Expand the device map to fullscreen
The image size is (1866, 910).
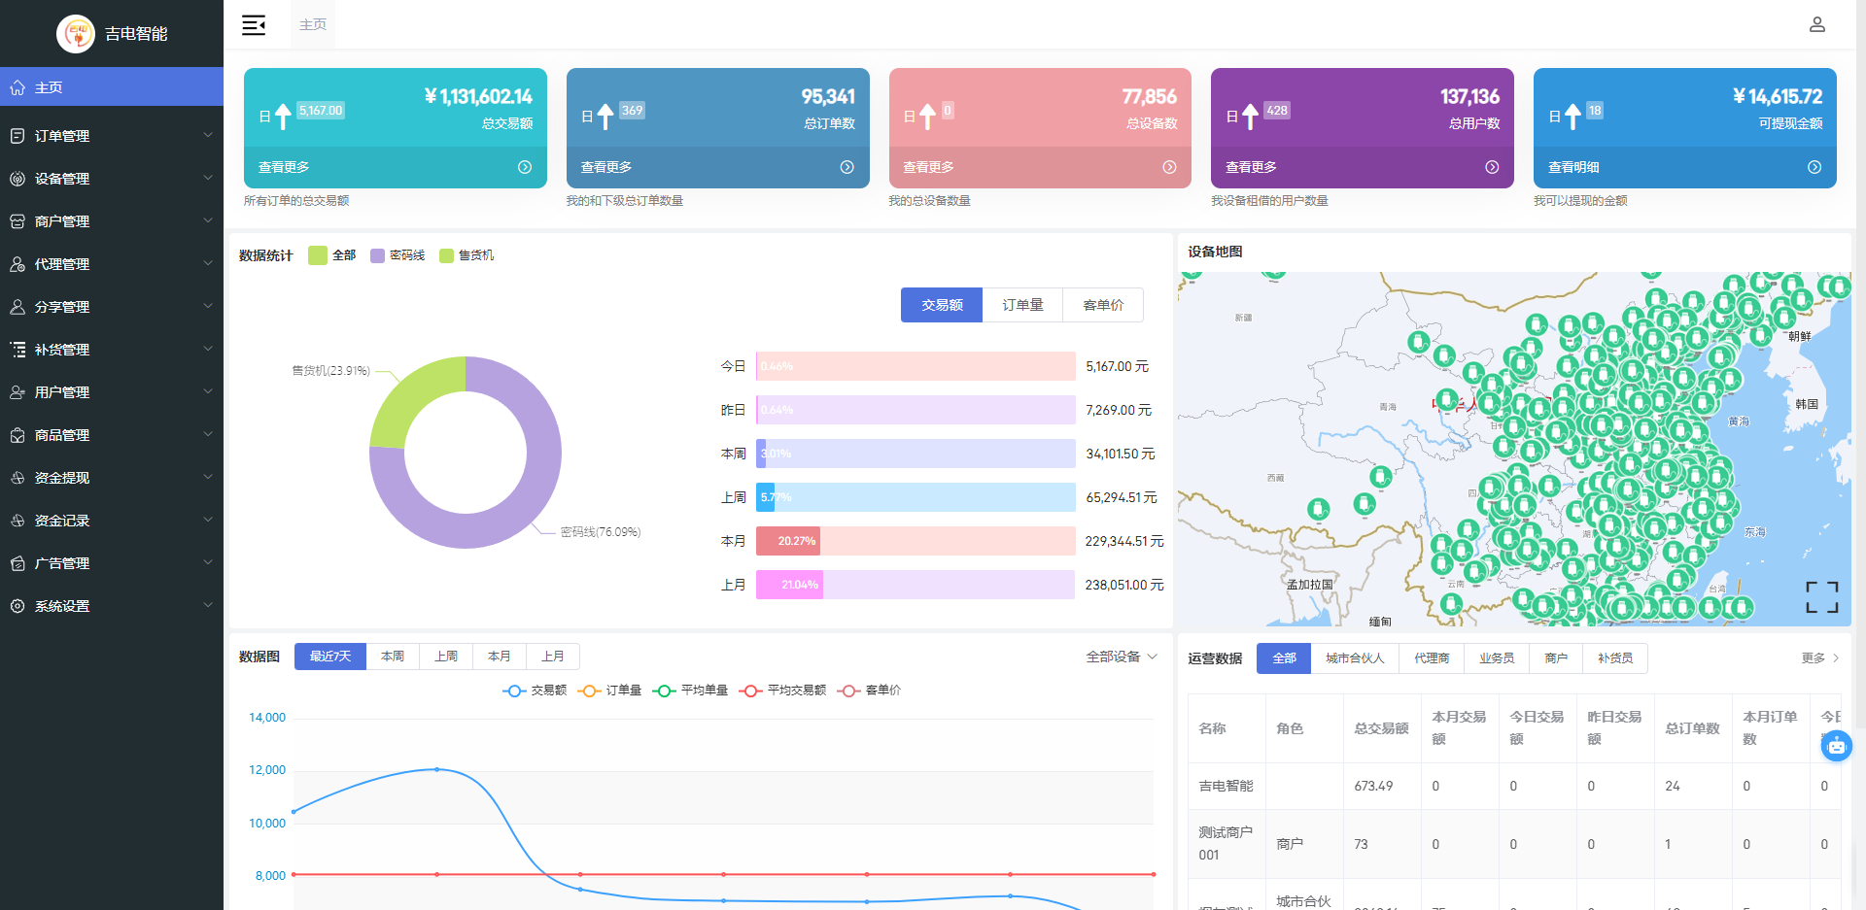click(x=1822, y=597)
